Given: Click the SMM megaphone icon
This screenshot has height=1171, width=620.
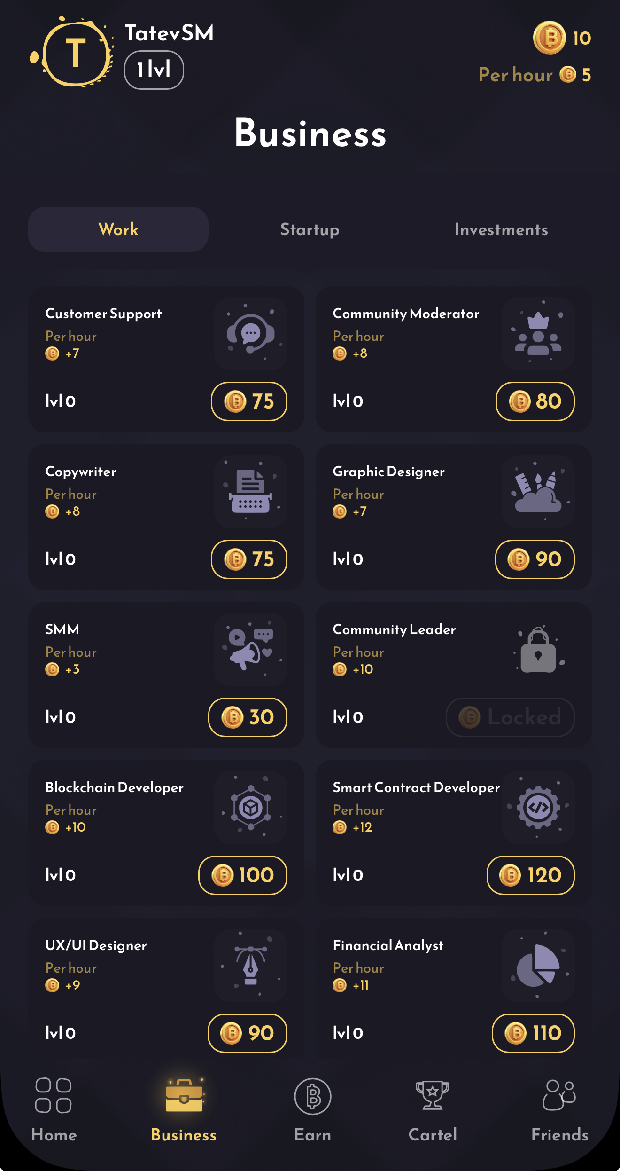Looking at the screenshot, I should pyautogui.click(x=251, y=648).
